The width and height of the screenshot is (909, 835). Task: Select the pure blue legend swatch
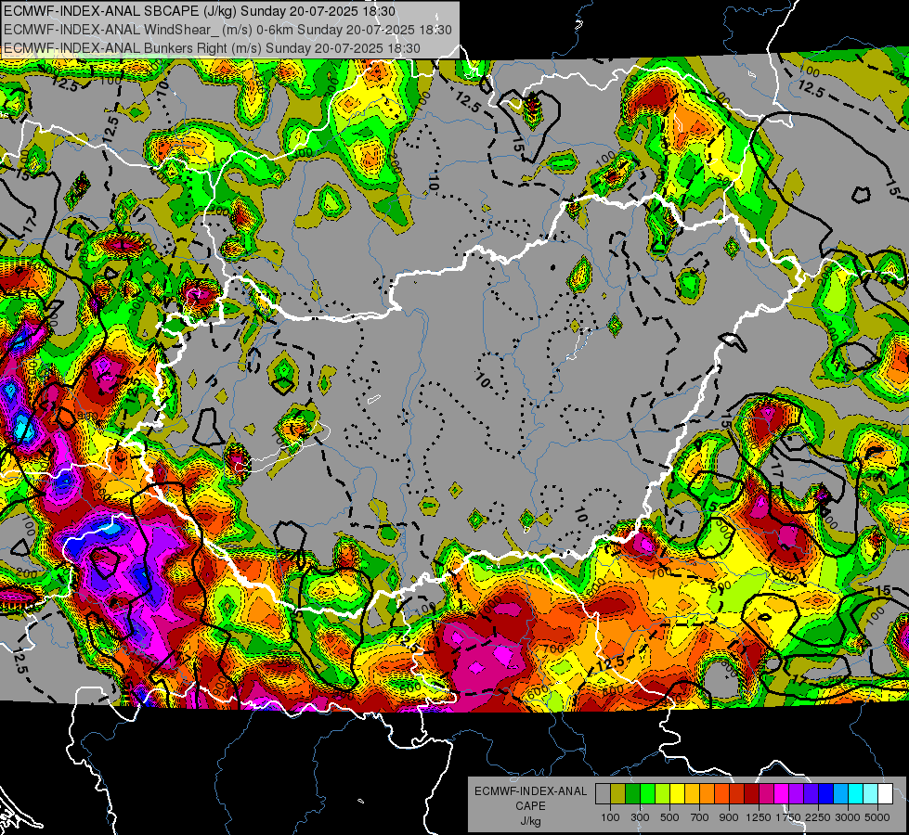(x=826, y=794)
